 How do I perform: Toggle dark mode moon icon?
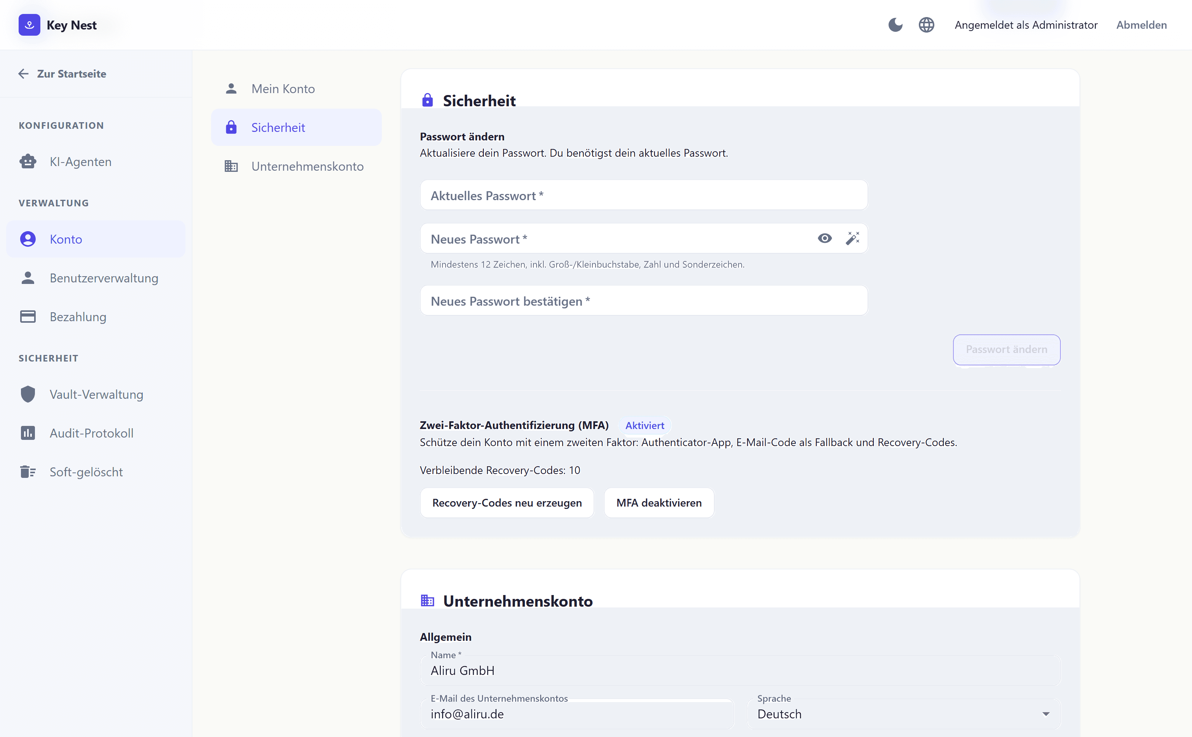[x=895, y=25]
